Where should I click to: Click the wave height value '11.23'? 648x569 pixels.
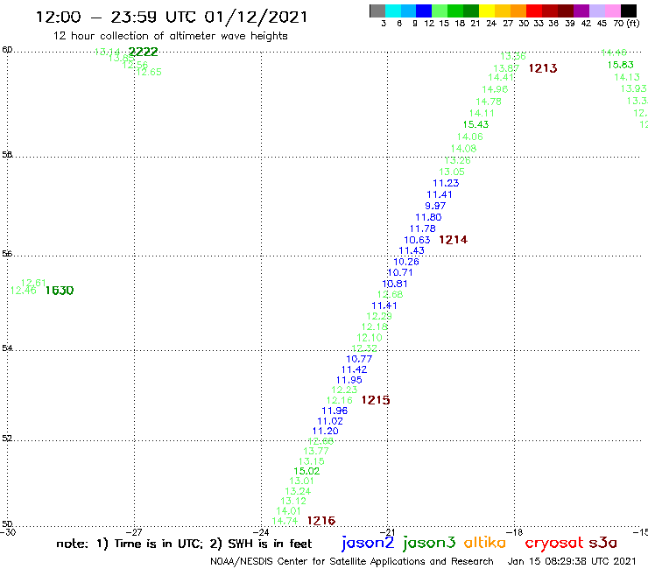(446, 183)
